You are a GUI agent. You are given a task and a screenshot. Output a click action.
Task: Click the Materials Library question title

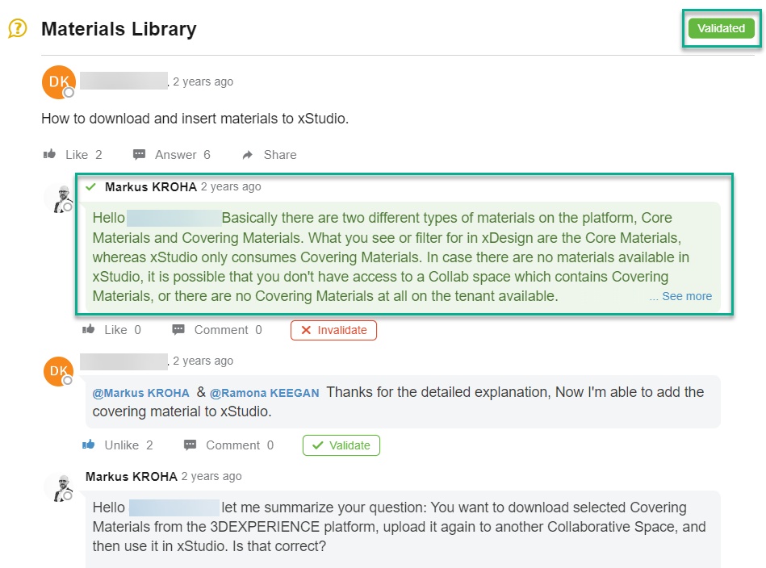(119, 29)
